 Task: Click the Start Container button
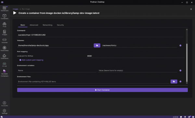point(102,90)
